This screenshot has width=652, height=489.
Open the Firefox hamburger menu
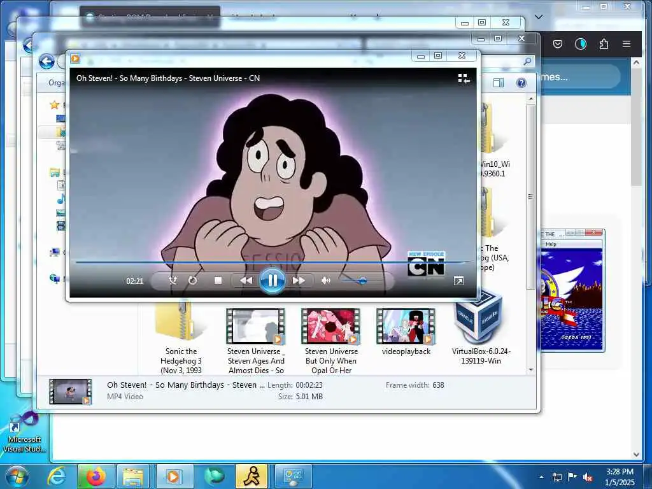[x=627, y=44]
